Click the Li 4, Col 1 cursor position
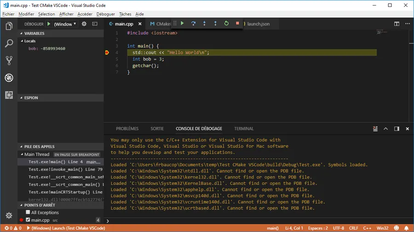Viewport: 414px width, 232px height. [x=294, y=228]
